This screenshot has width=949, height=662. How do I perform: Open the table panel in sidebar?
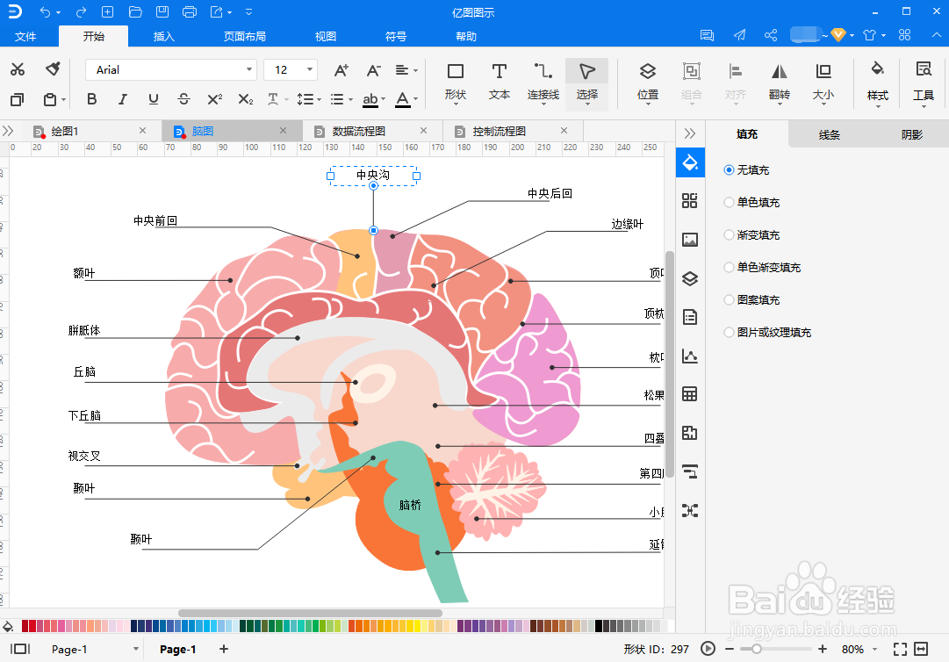pos(690,394)
